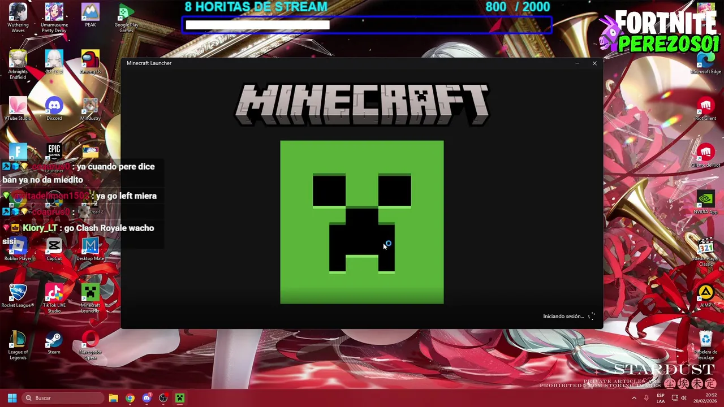This screenshot has height=407, width=724.
Task: Select Minecraft Launcher desktop shortcut
Action: click(x=90, y=298)
